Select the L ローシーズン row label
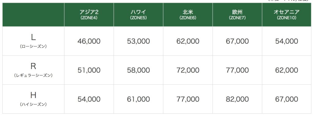Viewport: 313px width, 115px height. (33, 41)
